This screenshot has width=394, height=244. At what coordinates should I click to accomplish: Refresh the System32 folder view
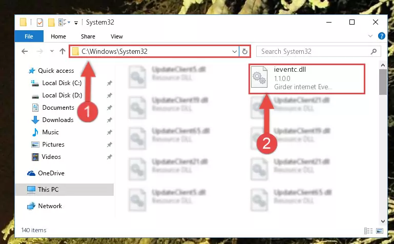[x=245, y=52]
